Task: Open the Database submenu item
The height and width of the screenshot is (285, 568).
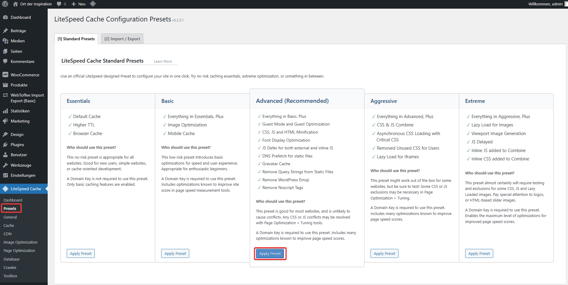Action: click(11, 259)
